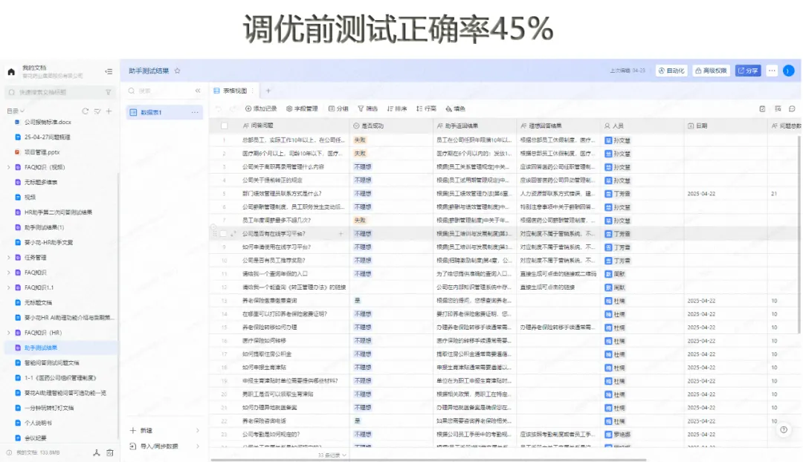
Task: Click the plus icon in row 公司是否有在线学习平台
Action: (341, 234)
